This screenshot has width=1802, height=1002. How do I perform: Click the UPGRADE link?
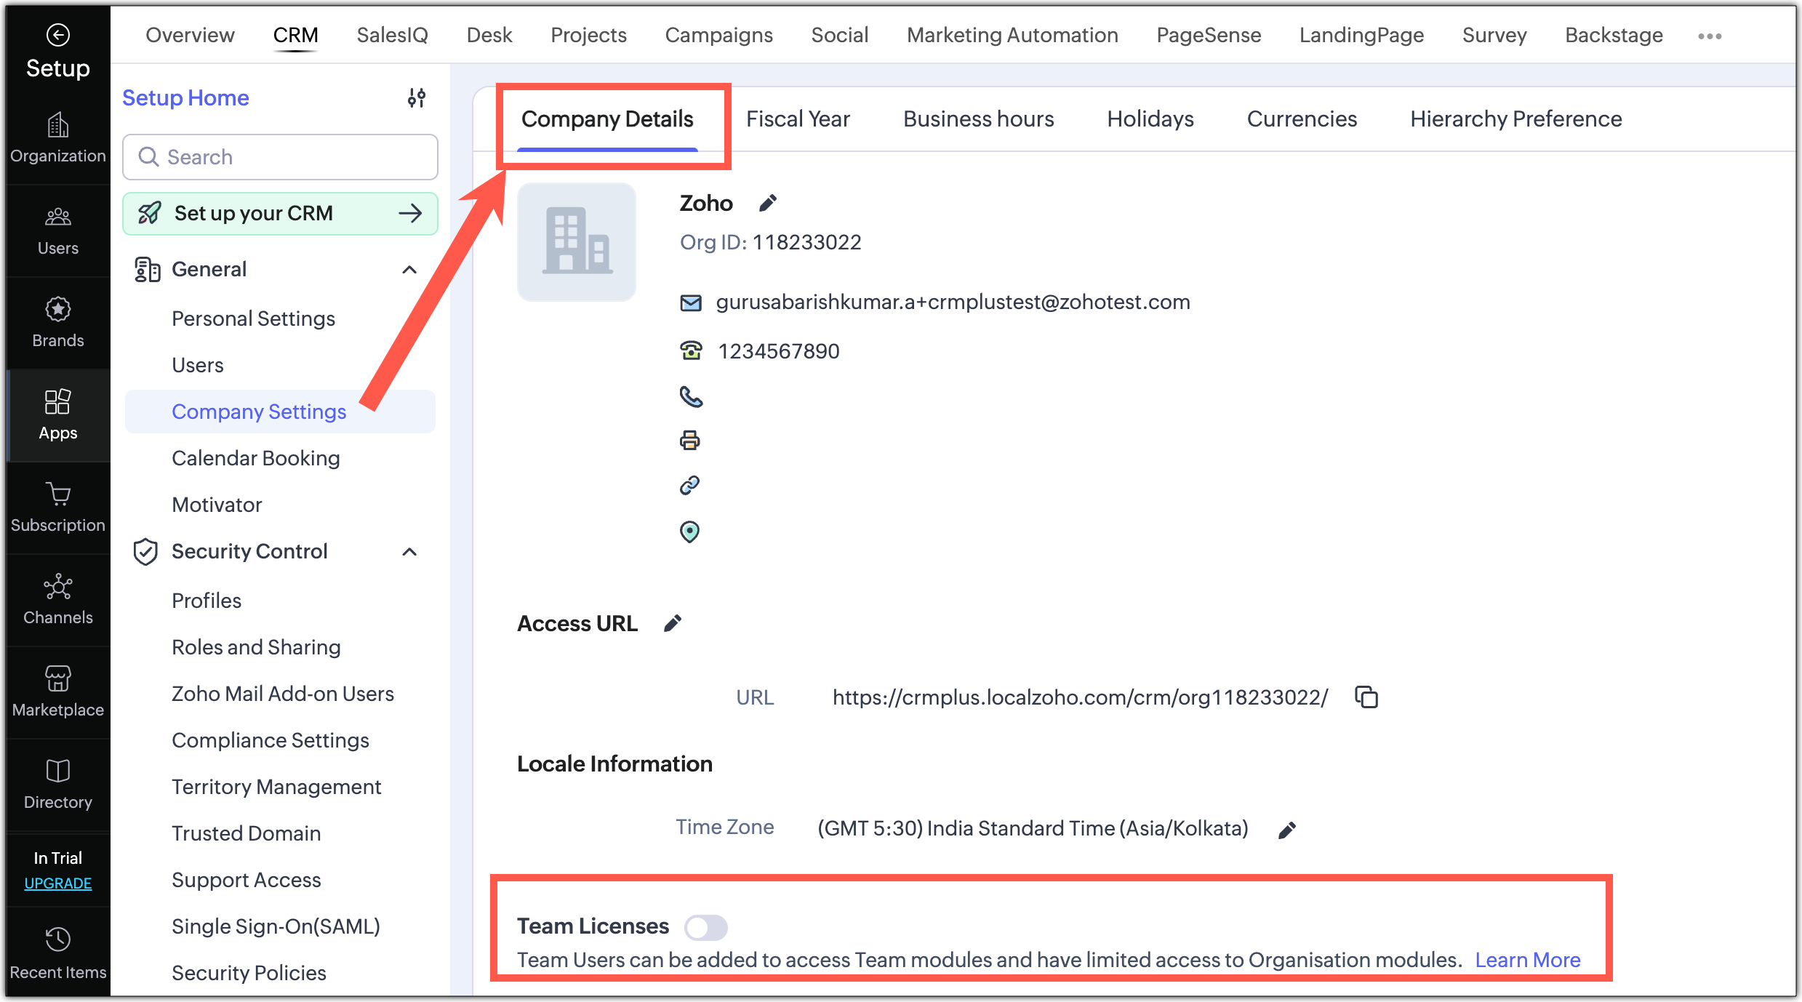click(x=57, y=883)
